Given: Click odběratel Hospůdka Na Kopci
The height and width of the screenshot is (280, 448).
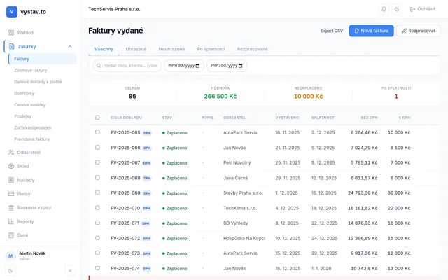Looking at the screenshot, I should [x=244, y=238].
